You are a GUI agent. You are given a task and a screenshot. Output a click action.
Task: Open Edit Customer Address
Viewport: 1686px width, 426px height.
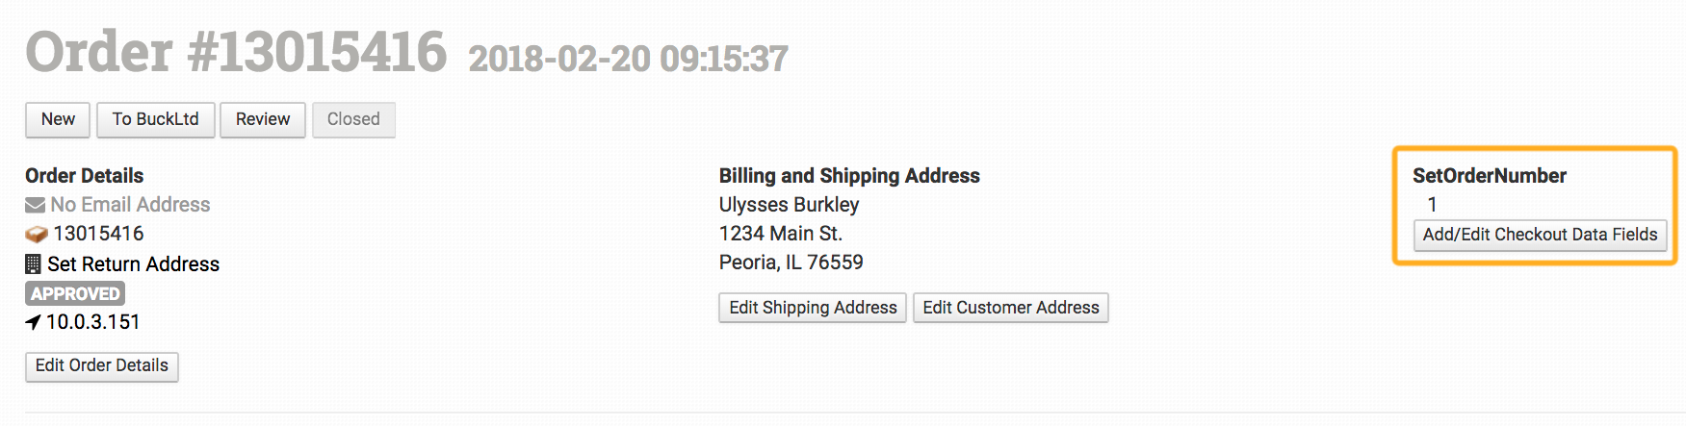click(x=1011, y=308)
